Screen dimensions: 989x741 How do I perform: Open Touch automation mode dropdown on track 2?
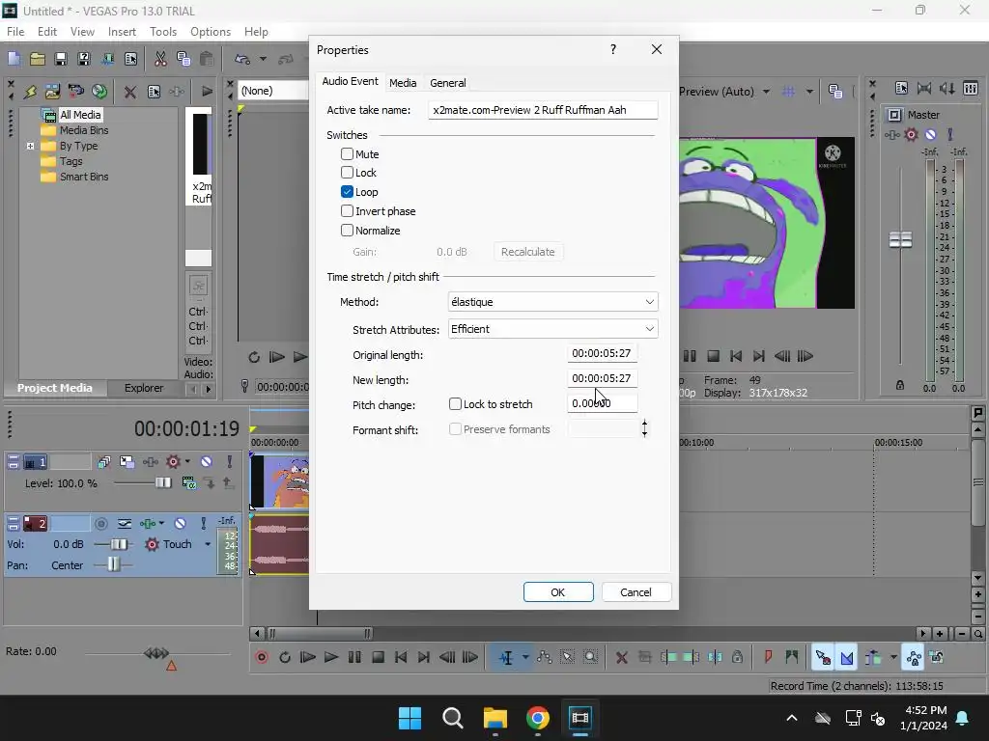[x=208, y=544]
